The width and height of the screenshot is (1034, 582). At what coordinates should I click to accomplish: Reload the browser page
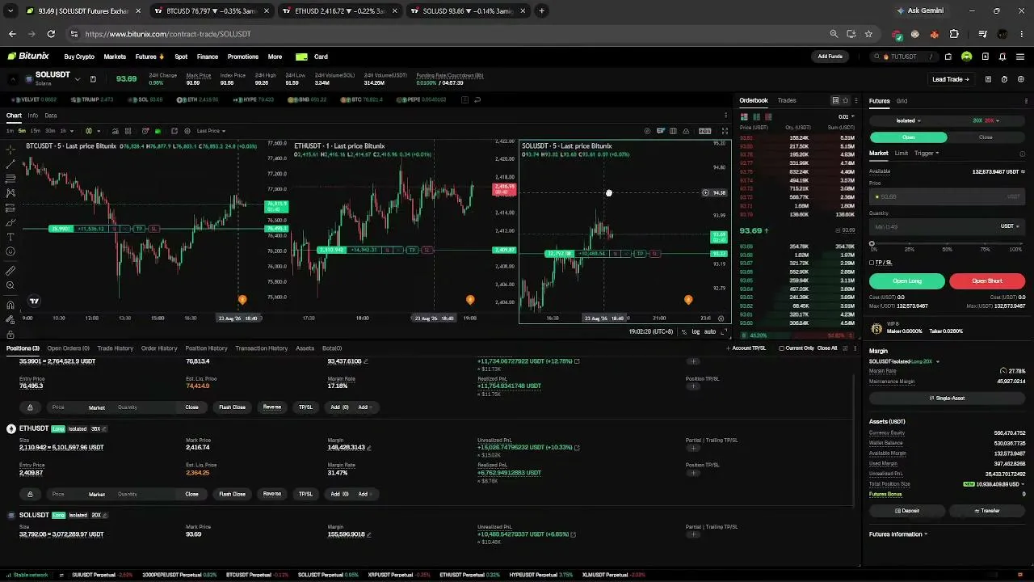(51, 34)
